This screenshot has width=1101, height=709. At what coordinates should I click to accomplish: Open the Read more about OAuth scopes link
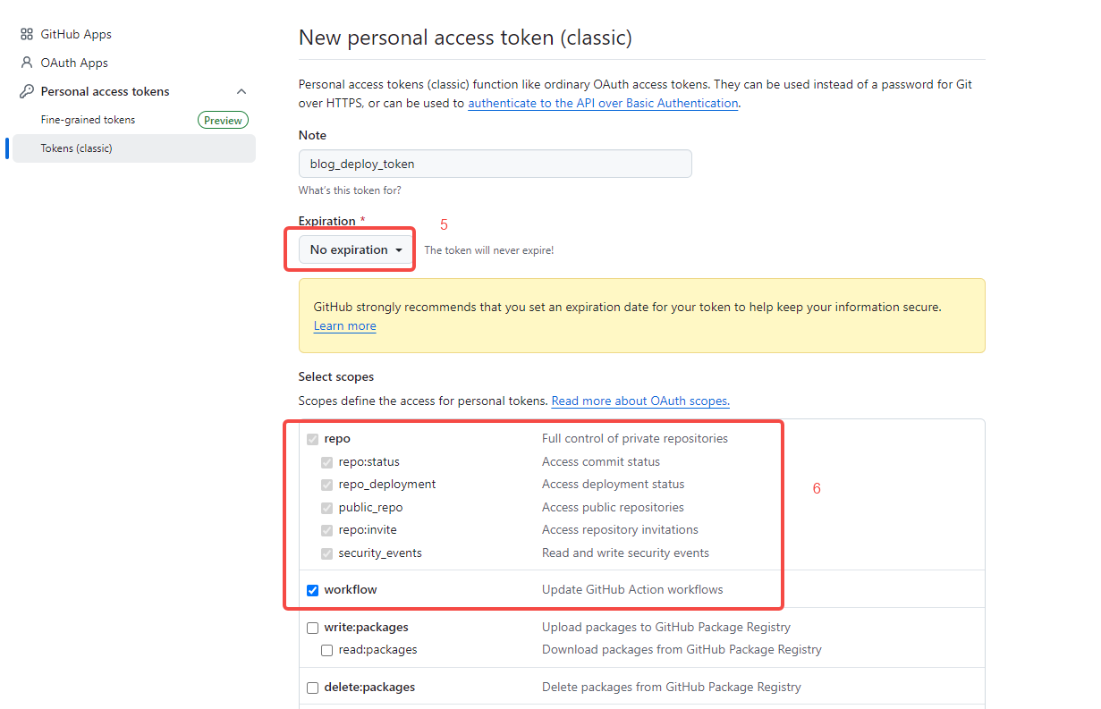coord(640,401)
